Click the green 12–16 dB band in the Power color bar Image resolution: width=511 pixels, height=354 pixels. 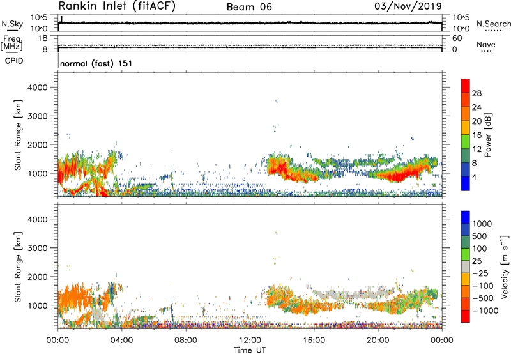pyautogui.click(x=466, y=141)
